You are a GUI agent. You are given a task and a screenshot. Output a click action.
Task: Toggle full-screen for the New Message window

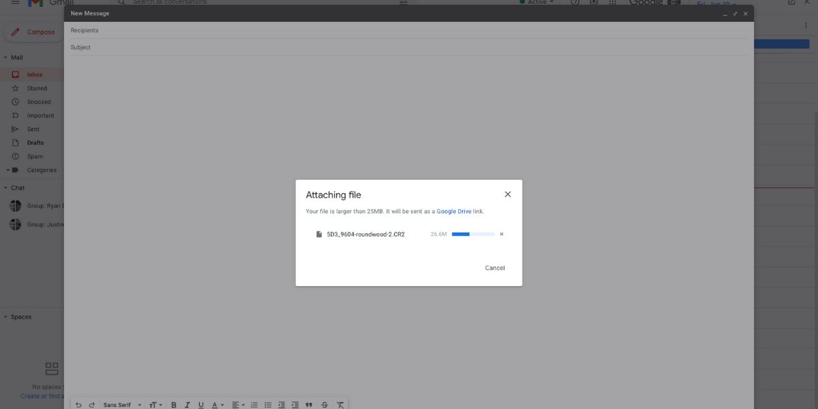pyautogui.click(x=736, y=14)
